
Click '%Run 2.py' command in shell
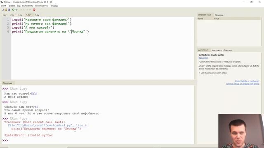pos(19,89)
